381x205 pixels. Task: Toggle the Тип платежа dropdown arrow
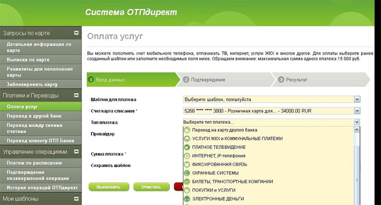[357, 122]
